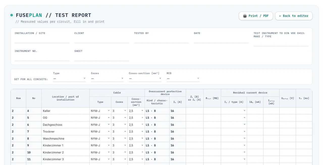Screen dimensions: 323x165
Task: Open RCD type dropdown for Keller row
Action: [234, 111]
